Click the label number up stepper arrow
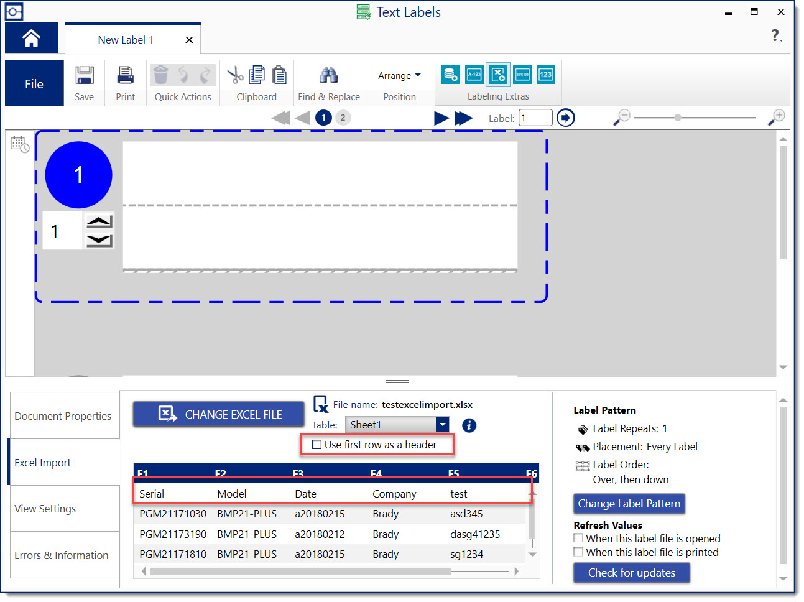Image resolution: width=804 pixels, height=602 pixels. [99, 221]
